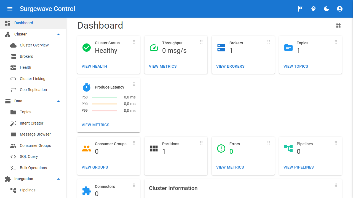Click the Surgewave Control title
The width and height of the screenshot is (353, 198).
tap(47, 9)
